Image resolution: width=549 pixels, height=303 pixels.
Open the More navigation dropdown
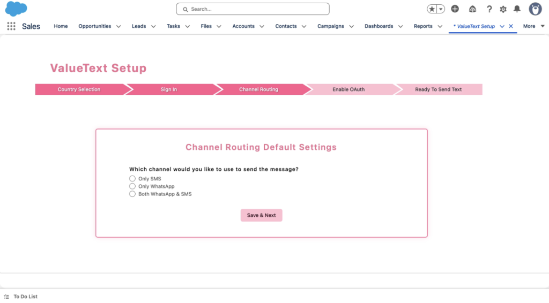pos(533,26)
